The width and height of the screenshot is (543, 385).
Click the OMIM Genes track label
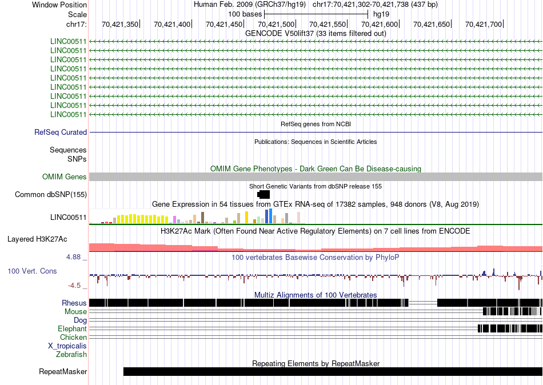click(65, 177)
